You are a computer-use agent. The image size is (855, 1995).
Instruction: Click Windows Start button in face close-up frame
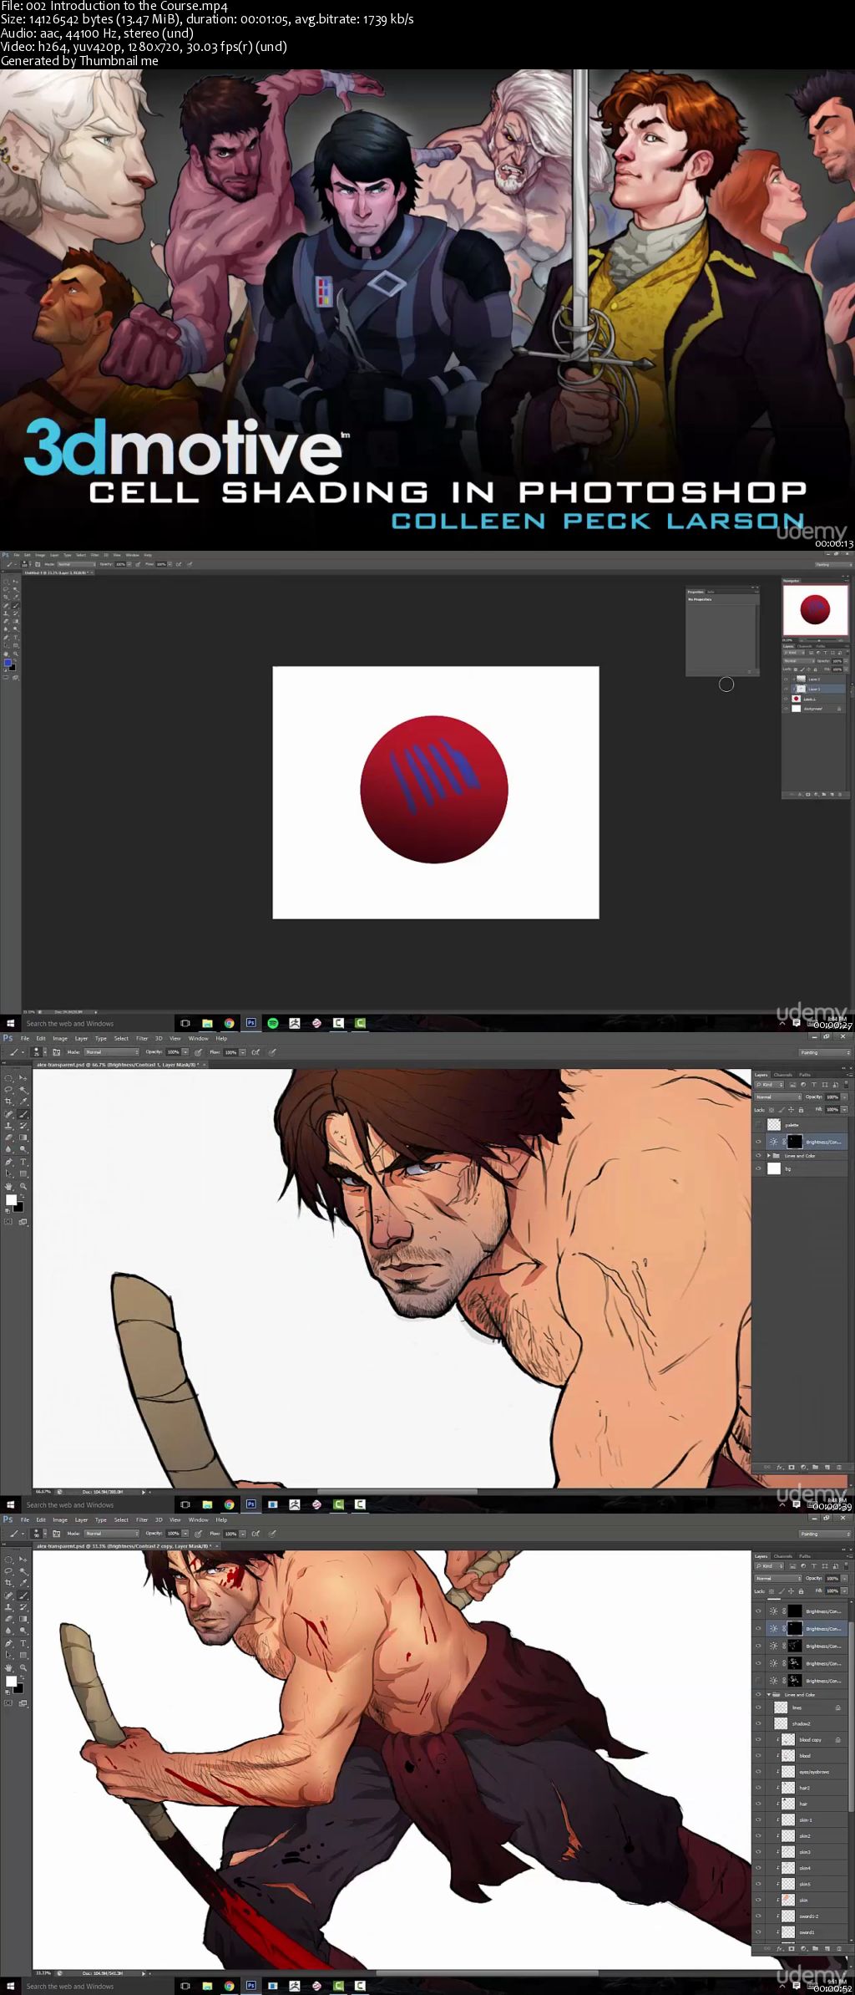click(x=10, y=1504)
